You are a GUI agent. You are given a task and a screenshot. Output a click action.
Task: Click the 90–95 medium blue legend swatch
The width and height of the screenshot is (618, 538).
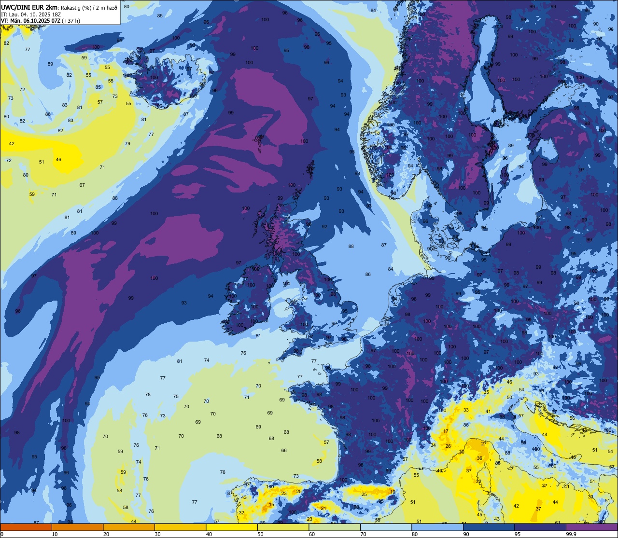click(x=489, y=527)
